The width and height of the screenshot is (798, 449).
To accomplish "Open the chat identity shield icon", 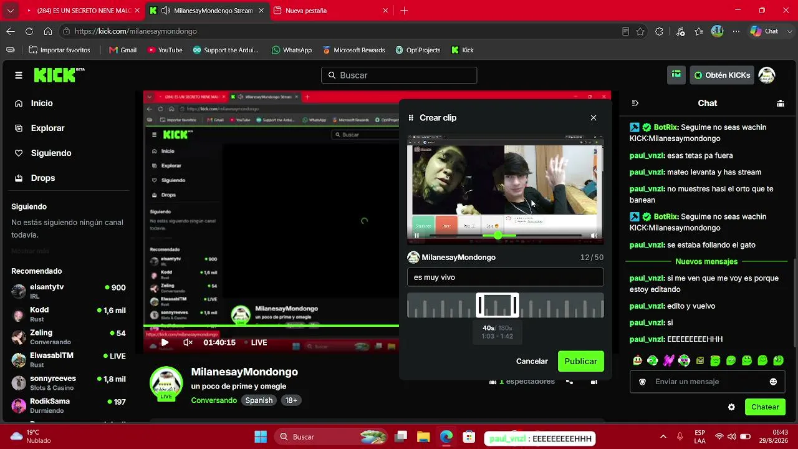I will point(642,382).
